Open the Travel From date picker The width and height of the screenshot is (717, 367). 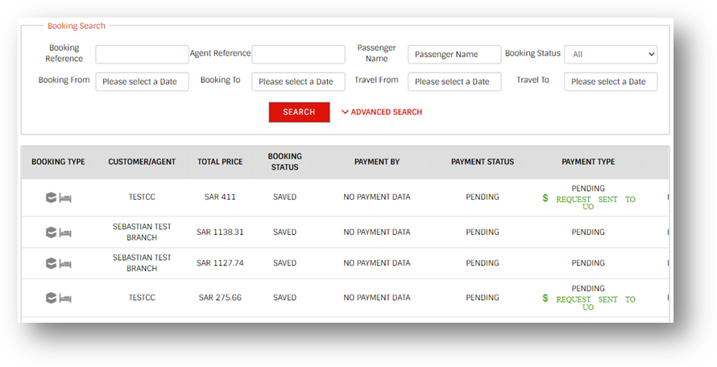(454, 81)
